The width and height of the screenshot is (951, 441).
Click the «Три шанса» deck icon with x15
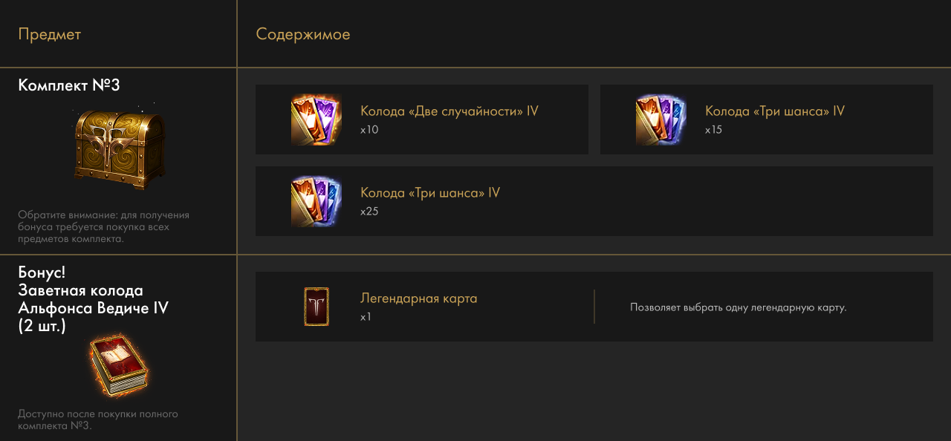point(661,120)
